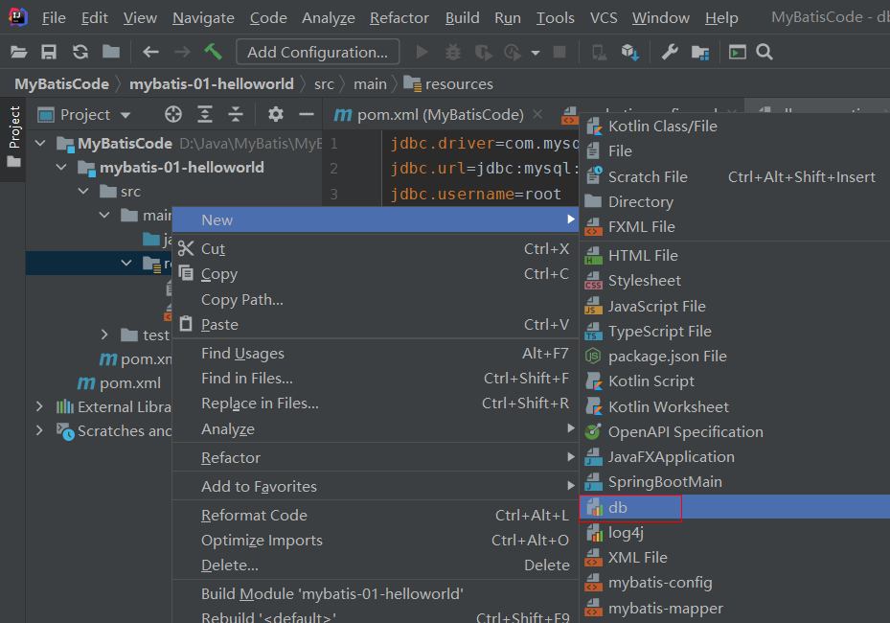Screen dimensions: 890x623
Task: Click the Synchronize refresh icon
Action: [x=80, y=53]
